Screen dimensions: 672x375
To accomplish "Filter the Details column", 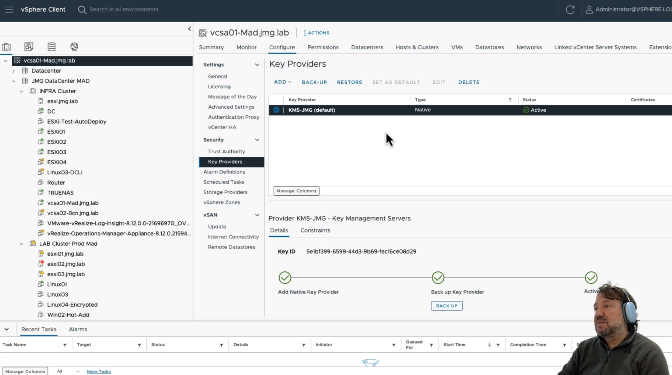I will [x=304, y=345].
